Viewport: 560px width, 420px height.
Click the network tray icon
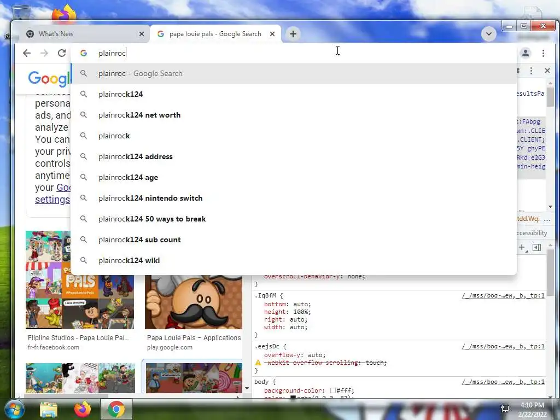pos(505,409)
